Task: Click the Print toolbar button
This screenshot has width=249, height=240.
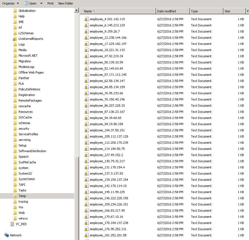Action: tap(51, 3)
